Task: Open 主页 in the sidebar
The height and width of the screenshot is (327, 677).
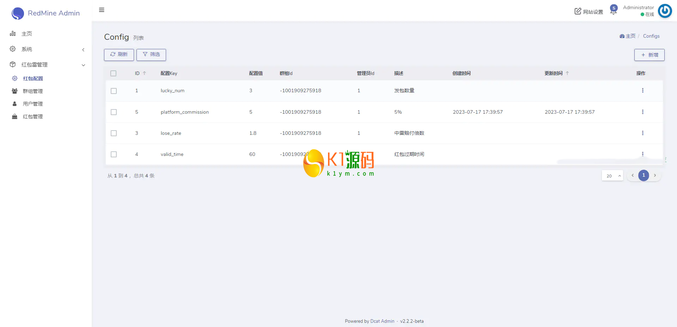Action: tap(27, 34)
